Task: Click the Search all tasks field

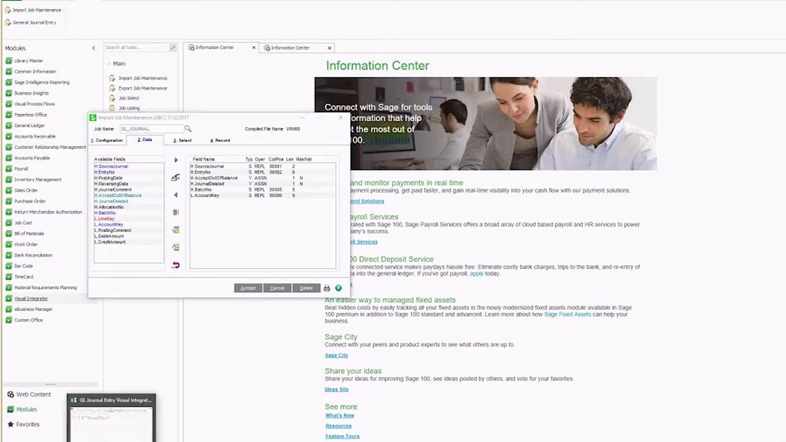Action: [136, 47]
